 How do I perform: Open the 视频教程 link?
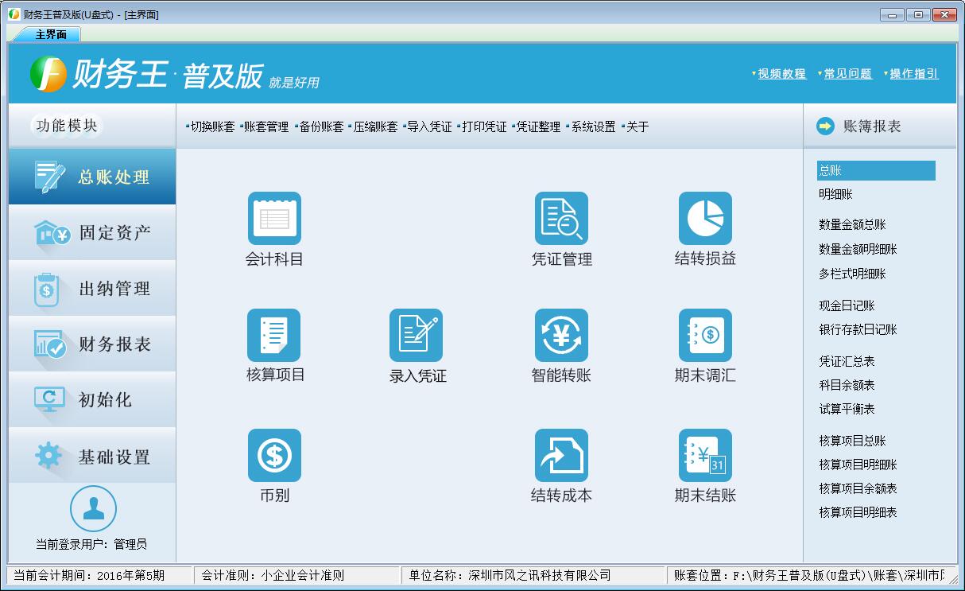781,74
